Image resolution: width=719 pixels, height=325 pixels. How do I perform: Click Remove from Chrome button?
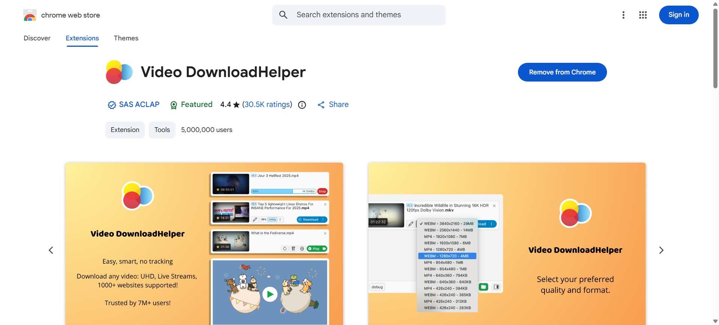(x=562, y=72)
